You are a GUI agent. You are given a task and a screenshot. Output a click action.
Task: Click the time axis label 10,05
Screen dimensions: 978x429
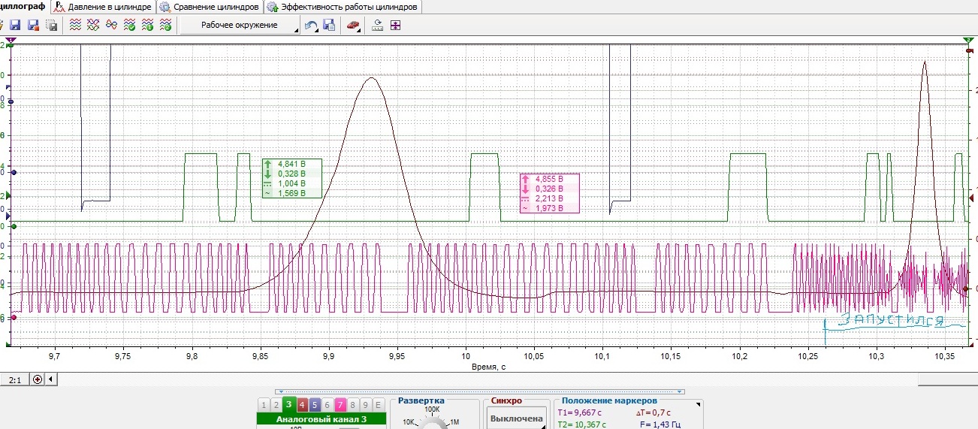(x=534, y=356)
